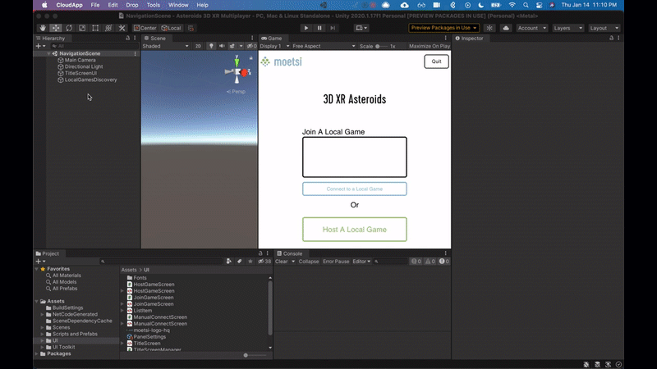
Task: Toggle Maximize On Play
Action: [x=429, y=46]
